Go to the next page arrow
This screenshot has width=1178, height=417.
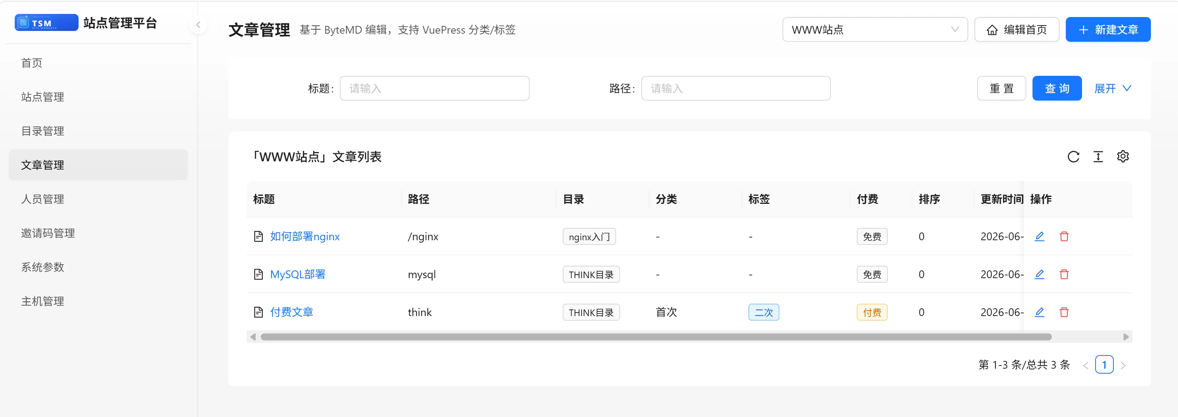[1123, 365]
